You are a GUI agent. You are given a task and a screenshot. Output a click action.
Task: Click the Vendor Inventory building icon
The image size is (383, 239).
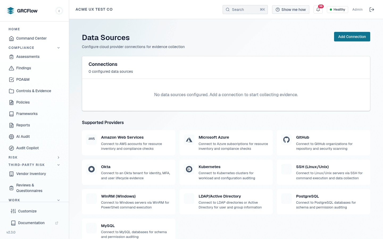click(x=11, y=174)
